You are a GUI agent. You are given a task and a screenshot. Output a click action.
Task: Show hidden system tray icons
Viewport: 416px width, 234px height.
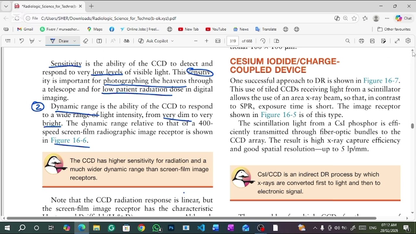(x=315, y=228)
